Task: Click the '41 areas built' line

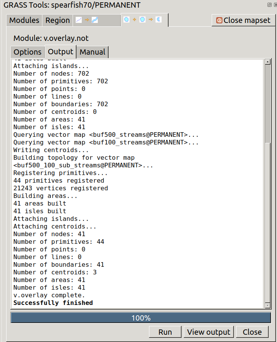Action: click(x=40, y=203)
